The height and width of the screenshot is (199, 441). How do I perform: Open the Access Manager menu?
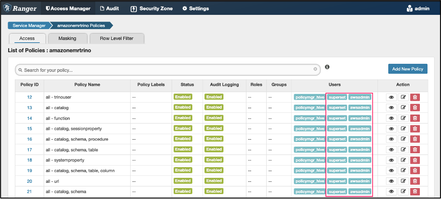[68, 9]
